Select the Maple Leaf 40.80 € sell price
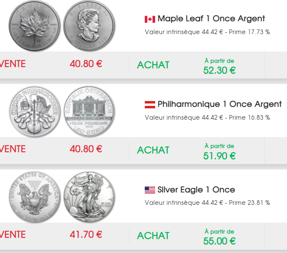The width and height of the screenshot is (287, 253). [86, 64]
